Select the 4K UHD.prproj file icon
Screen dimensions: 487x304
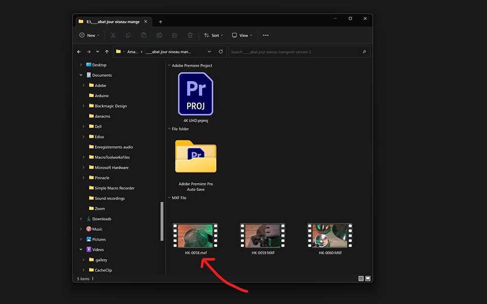pos(196,94)
